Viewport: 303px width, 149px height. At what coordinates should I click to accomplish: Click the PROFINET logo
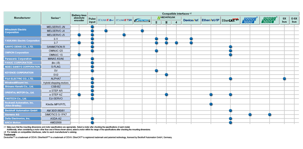tap(269, 20)
